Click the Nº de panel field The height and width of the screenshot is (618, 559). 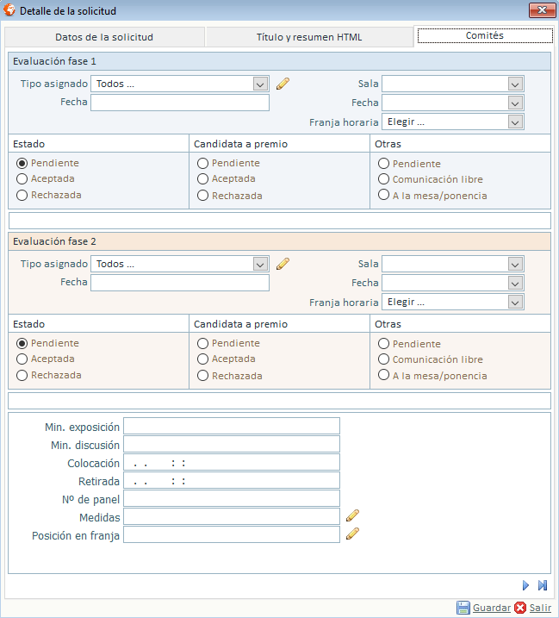(232, 498)
